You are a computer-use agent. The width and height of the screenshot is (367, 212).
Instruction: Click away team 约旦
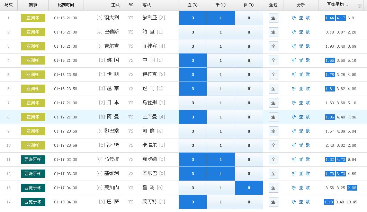pos(149,32)
